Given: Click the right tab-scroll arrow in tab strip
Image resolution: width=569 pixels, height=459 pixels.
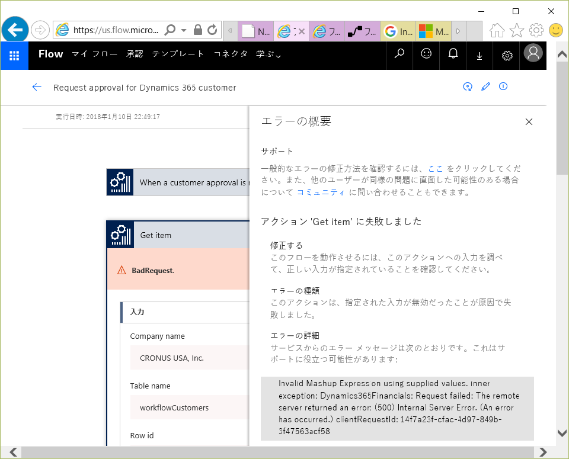Looking at the screenshot, I should tap(458, 31).
